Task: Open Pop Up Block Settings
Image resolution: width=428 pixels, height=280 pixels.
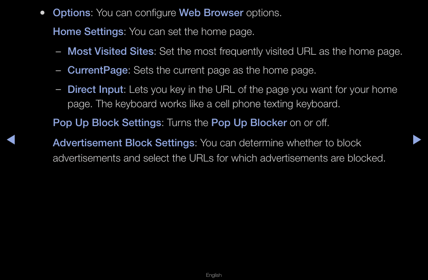Action: (x=107, y=123)
